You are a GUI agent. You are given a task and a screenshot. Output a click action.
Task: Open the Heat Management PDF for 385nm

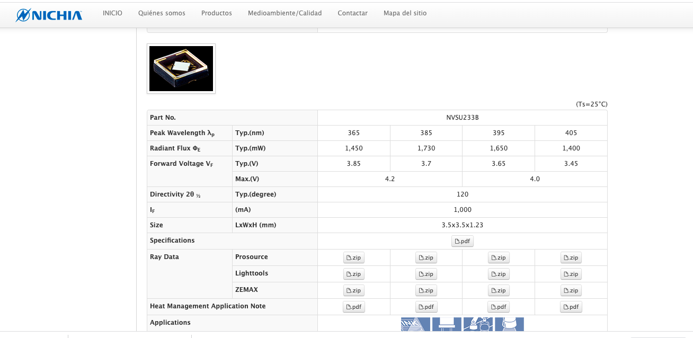coord(426,307)
